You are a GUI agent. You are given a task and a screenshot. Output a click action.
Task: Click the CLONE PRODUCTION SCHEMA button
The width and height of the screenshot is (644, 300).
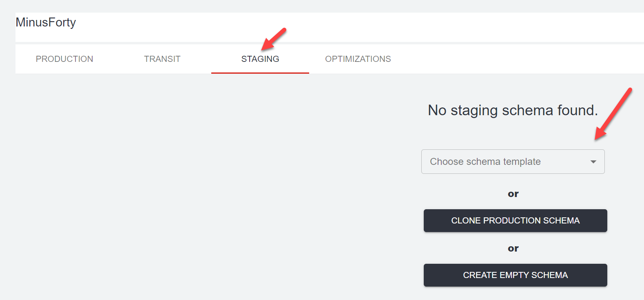pyautogui.click(x=515, y=221)
